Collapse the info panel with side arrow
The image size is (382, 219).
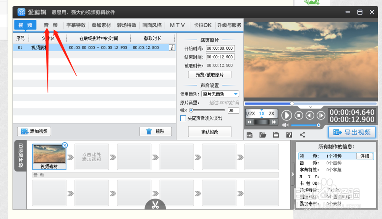293,174
